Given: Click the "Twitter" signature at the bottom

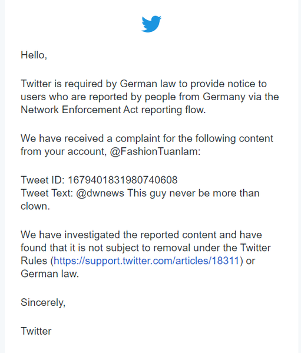Looking at the screenshot, I should click(x=36, y=331).
